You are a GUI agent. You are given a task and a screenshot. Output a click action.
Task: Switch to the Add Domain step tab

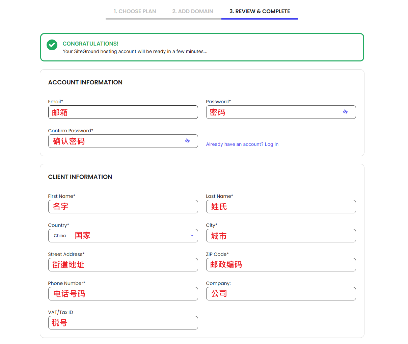192,11
